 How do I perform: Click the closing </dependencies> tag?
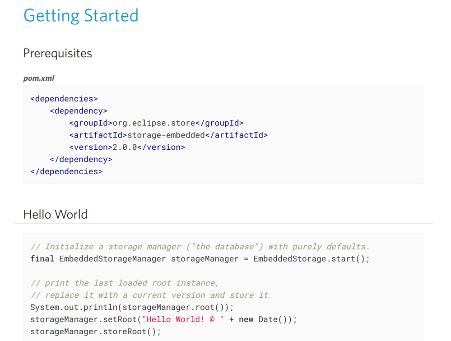coord(66,171)
